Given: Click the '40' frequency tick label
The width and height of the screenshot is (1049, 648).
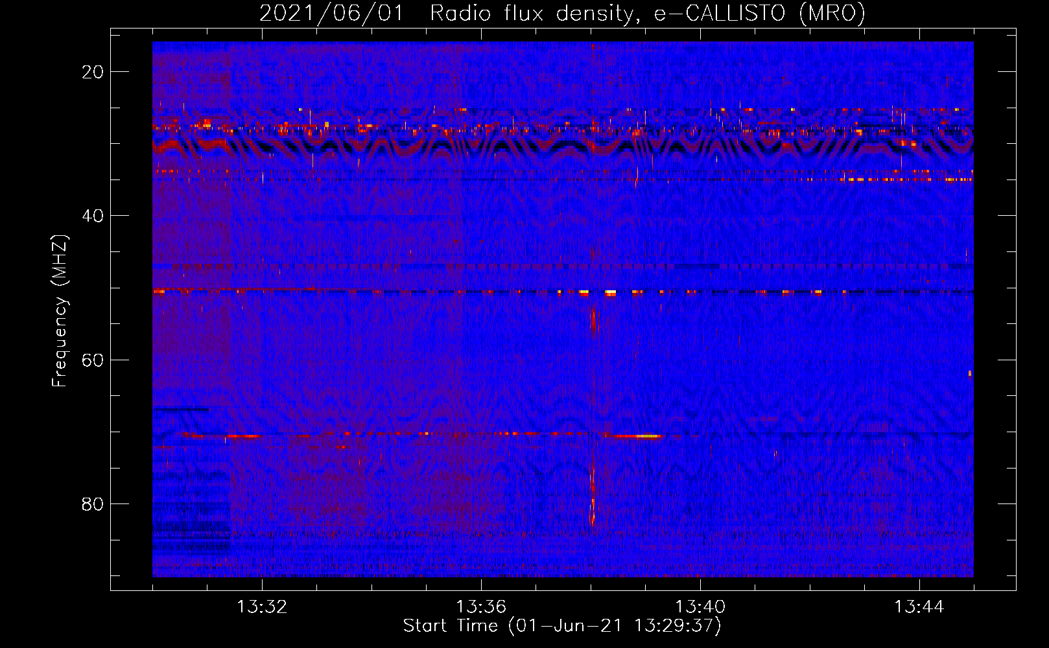Looking at the screenshot, I should 93,216.
